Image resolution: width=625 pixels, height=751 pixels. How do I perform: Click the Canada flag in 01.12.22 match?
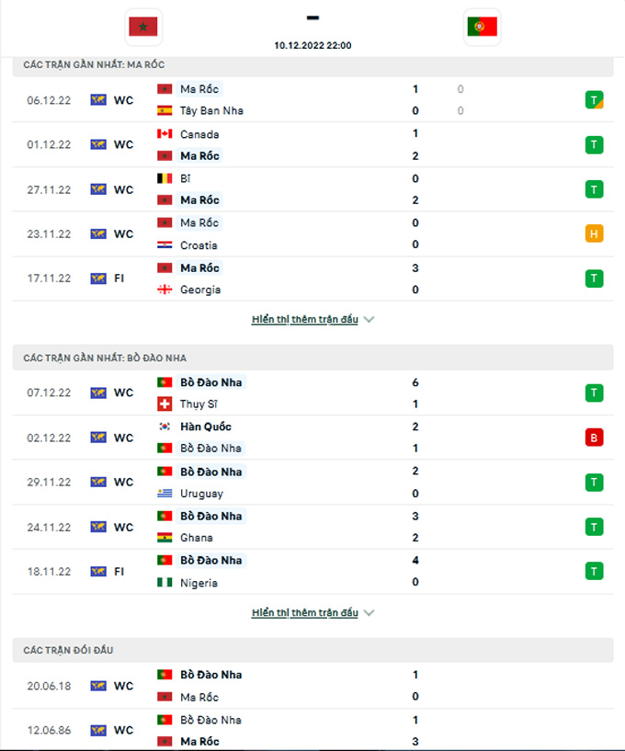pos(165,134)
